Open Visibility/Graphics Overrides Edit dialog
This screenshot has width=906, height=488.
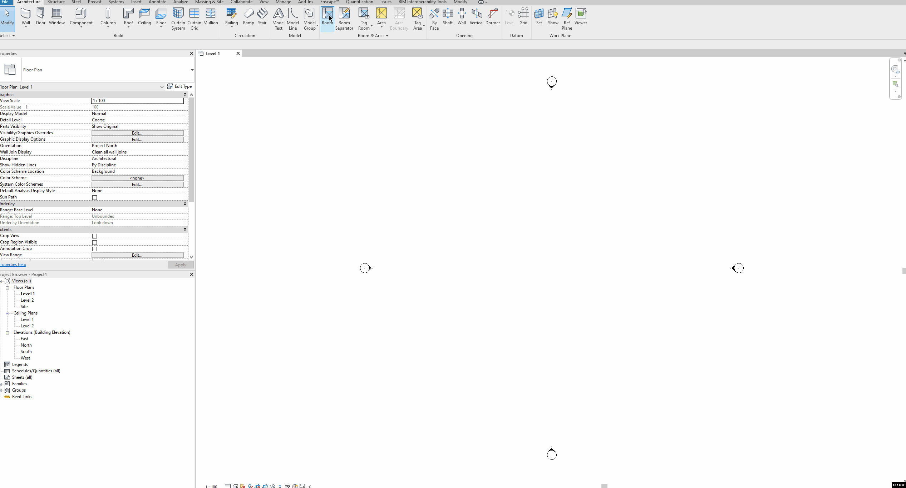[x=137, y=133]
